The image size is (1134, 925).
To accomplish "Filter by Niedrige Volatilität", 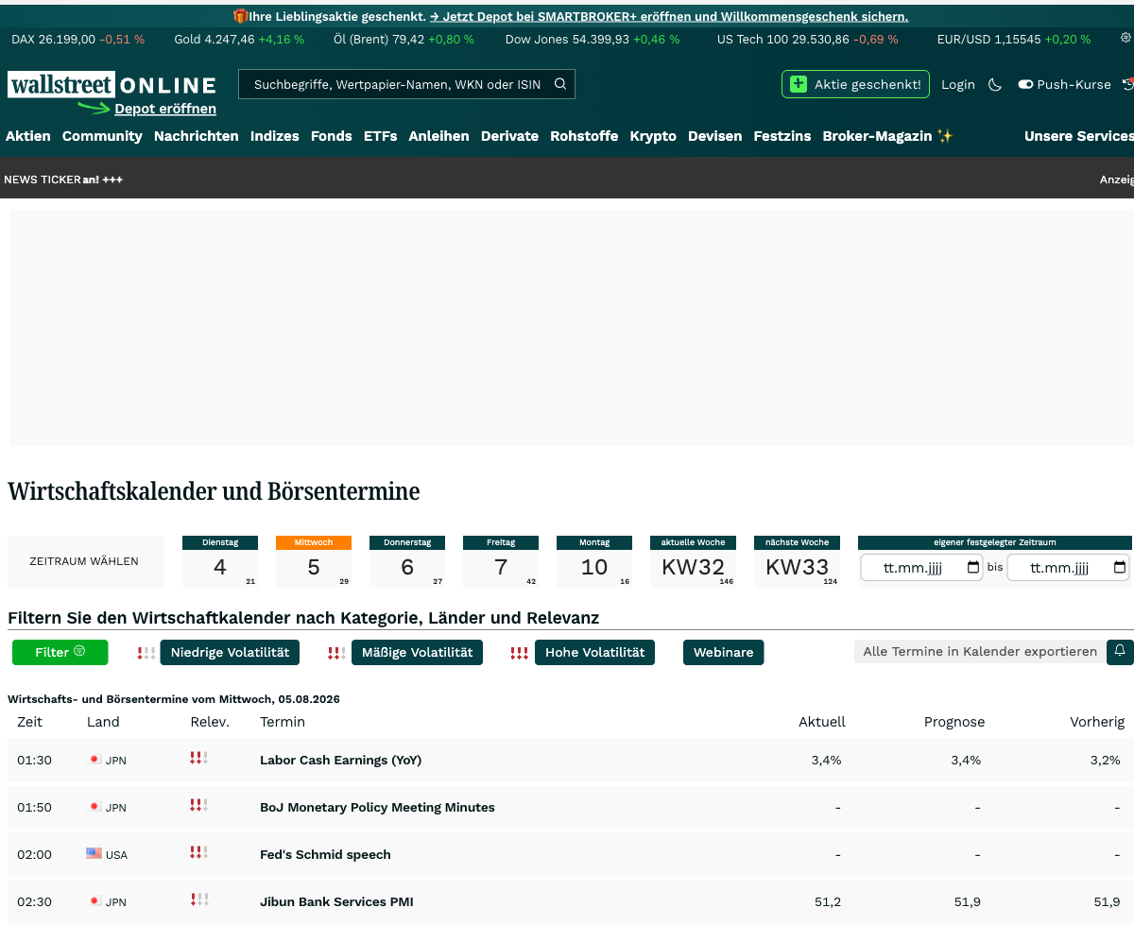I will [230, 652].
